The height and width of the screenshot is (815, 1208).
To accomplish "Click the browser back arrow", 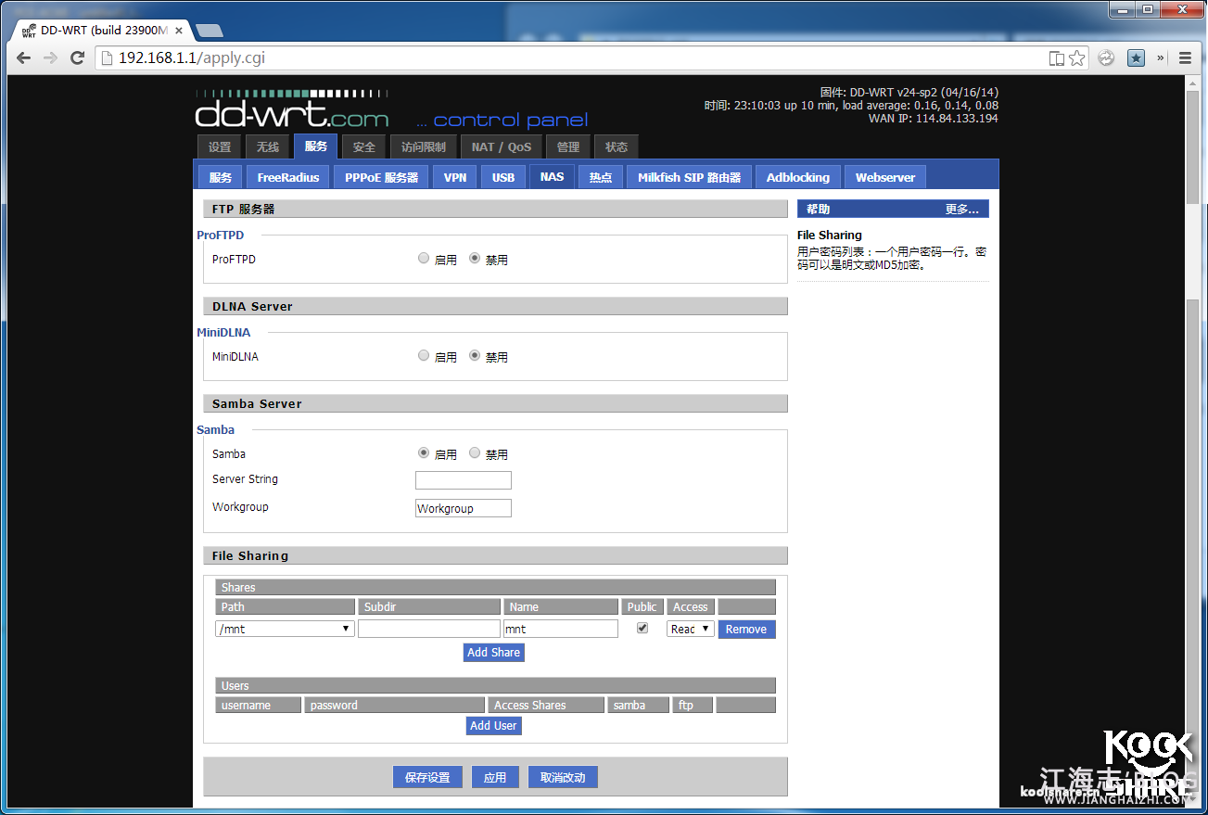I will 24,57.
